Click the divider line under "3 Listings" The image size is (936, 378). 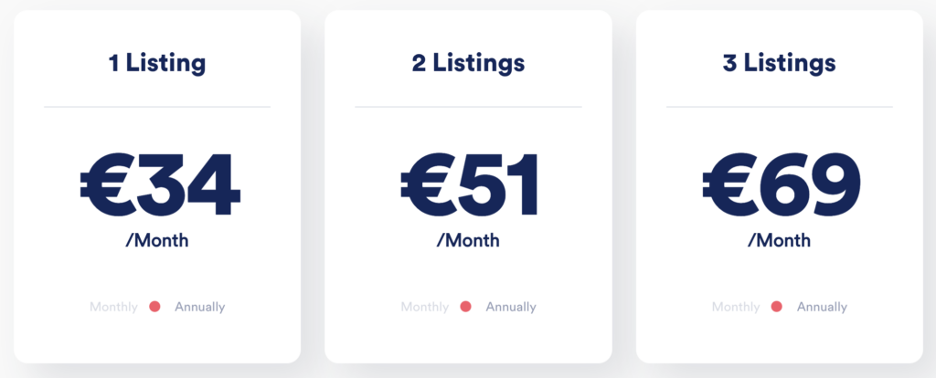pos(779,107)
